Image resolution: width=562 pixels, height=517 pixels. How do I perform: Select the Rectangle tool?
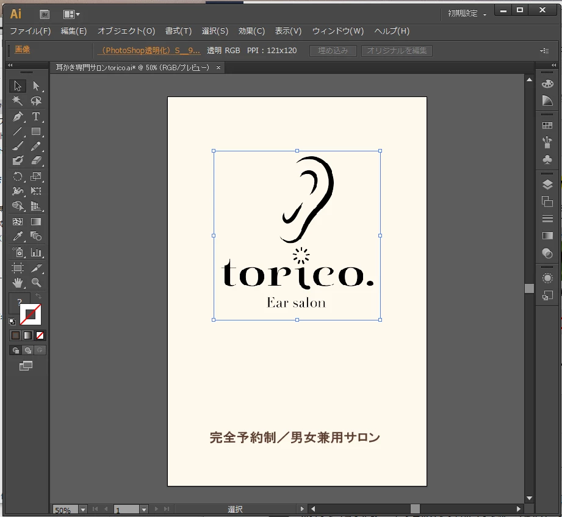coord(36,132)
